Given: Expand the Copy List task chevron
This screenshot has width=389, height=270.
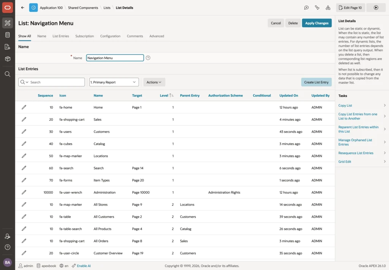Looking at the screenshot, I should coord(384,105).
